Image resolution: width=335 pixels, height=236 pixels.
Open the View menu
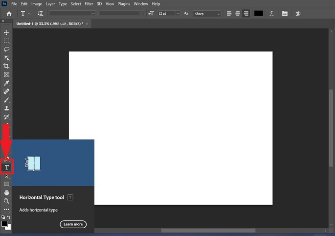coord(110,4)
